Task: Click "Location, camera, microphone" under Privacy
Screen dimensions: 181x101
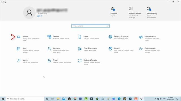Action: point(62,62)
